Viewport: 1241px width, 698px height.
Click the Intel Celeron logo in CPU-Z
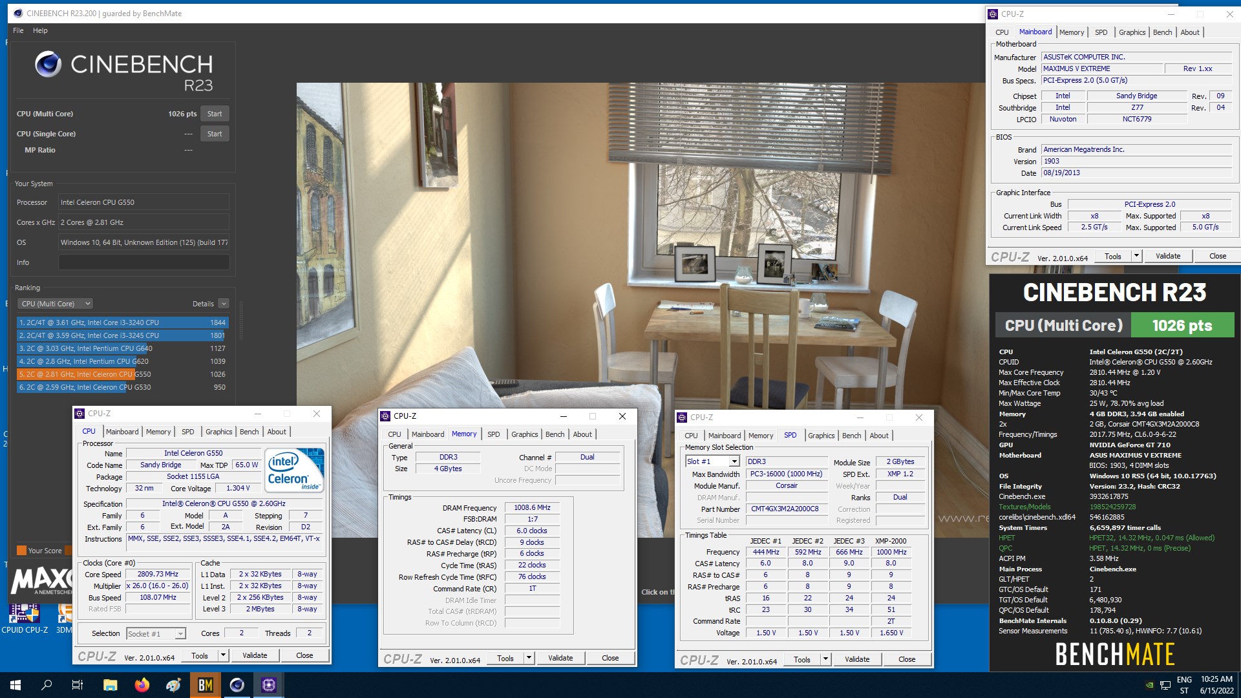[295, 471]
